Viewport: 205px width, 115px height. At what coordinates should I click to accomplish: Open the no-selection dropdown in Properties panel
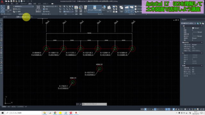coord(188,23)
